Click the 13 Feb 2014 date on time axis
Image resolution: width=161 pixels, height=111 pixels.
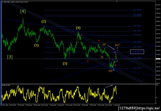point(21,105)
